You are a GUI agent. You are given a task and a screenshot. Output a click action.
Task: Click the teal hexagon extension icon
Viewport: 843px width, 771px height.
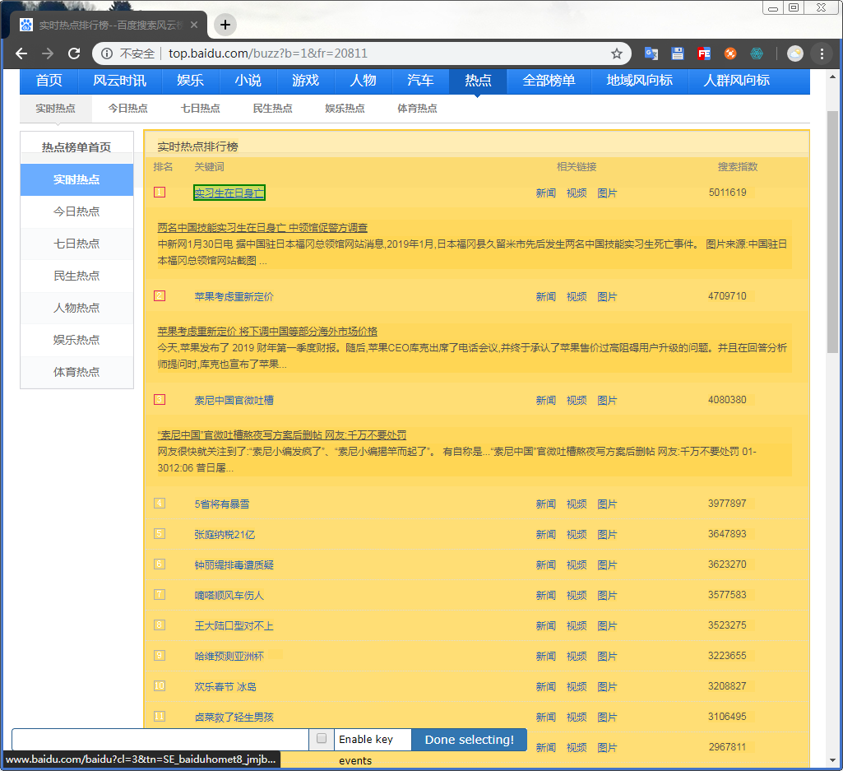click(757, 53)
